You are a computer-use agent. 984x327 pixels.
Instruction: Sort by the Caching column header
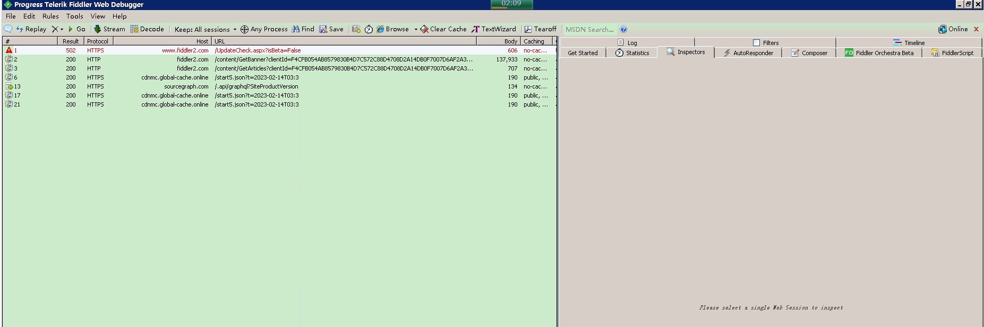tap(537, 41)
